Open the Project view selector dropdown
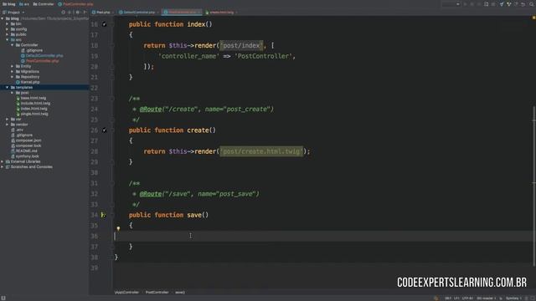The image size is (536, 301). coord(13,13)
